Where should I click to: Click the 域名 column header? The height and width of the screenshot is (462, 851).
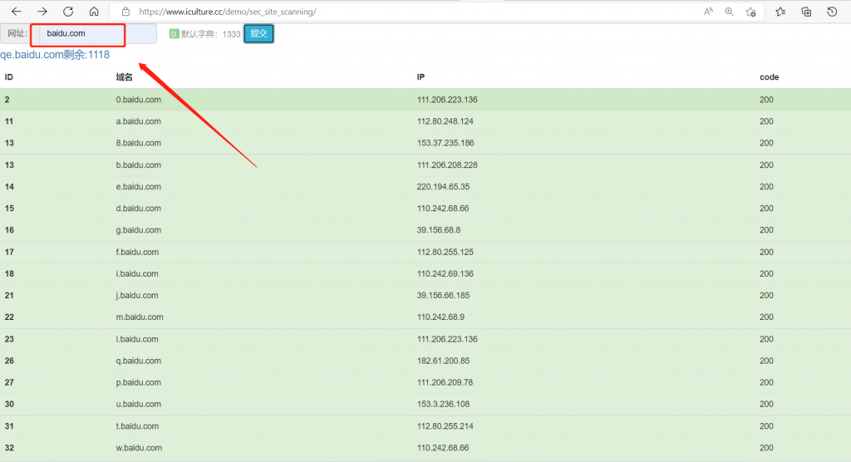pos(125,77)
